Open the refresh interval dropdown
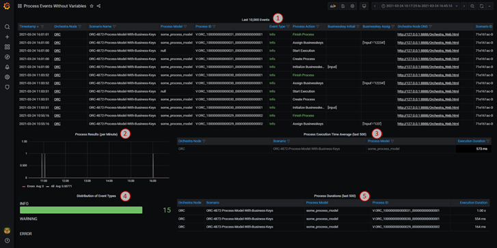Image resolution: width=497 pixels, height=248 pixels. (x=489, y=6)
